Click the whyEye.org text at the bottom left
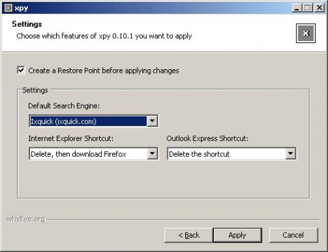Viewport: 328px width, 252px height. tap(26, 219)
